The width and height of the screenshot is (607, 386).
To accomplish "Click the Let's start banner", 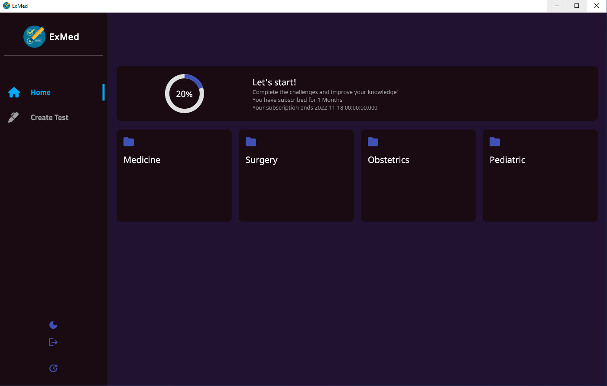I will point(357,94).
